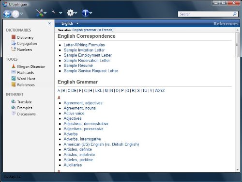
Task: Open Active voice topic
Action: coord(74,113)
